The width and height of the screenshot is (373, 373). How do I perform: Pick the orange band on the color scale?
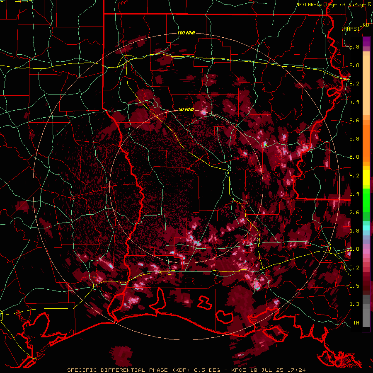point(366,143)
